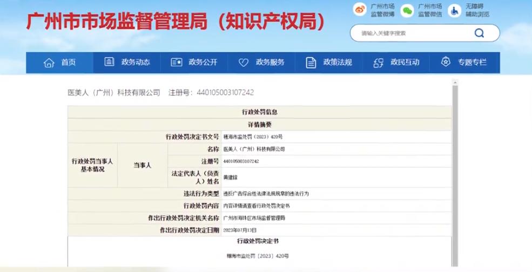The height and width of the screenshot is (272, 532).
Task: Open the 专题专栏 menu item
Action: coord(465,62)
